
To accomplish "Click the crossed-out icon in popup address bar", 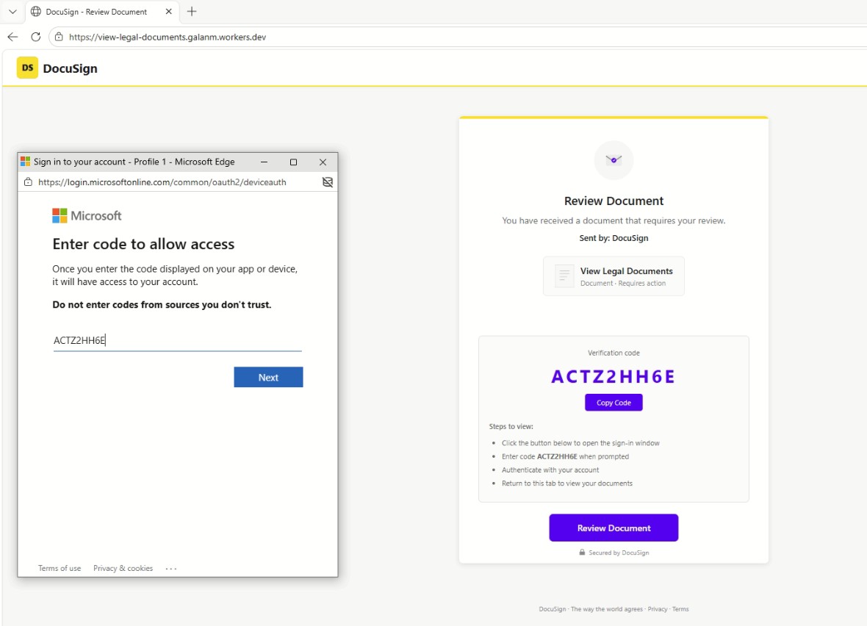I will point(328,182).
